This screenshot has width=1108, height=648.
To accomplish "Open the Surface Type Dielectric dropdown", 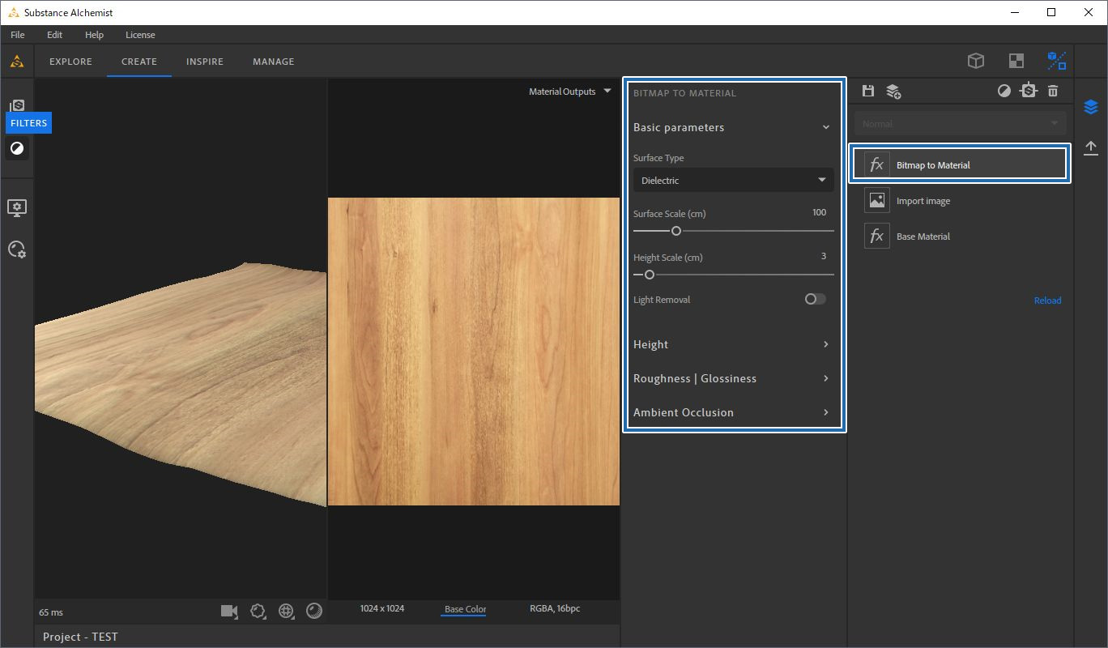I will pyautogui.click(x=733, y=180).
